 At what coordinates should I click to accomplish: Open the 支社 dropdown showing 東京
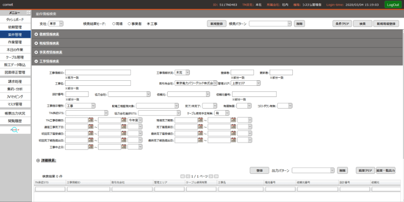pos(56,23)
